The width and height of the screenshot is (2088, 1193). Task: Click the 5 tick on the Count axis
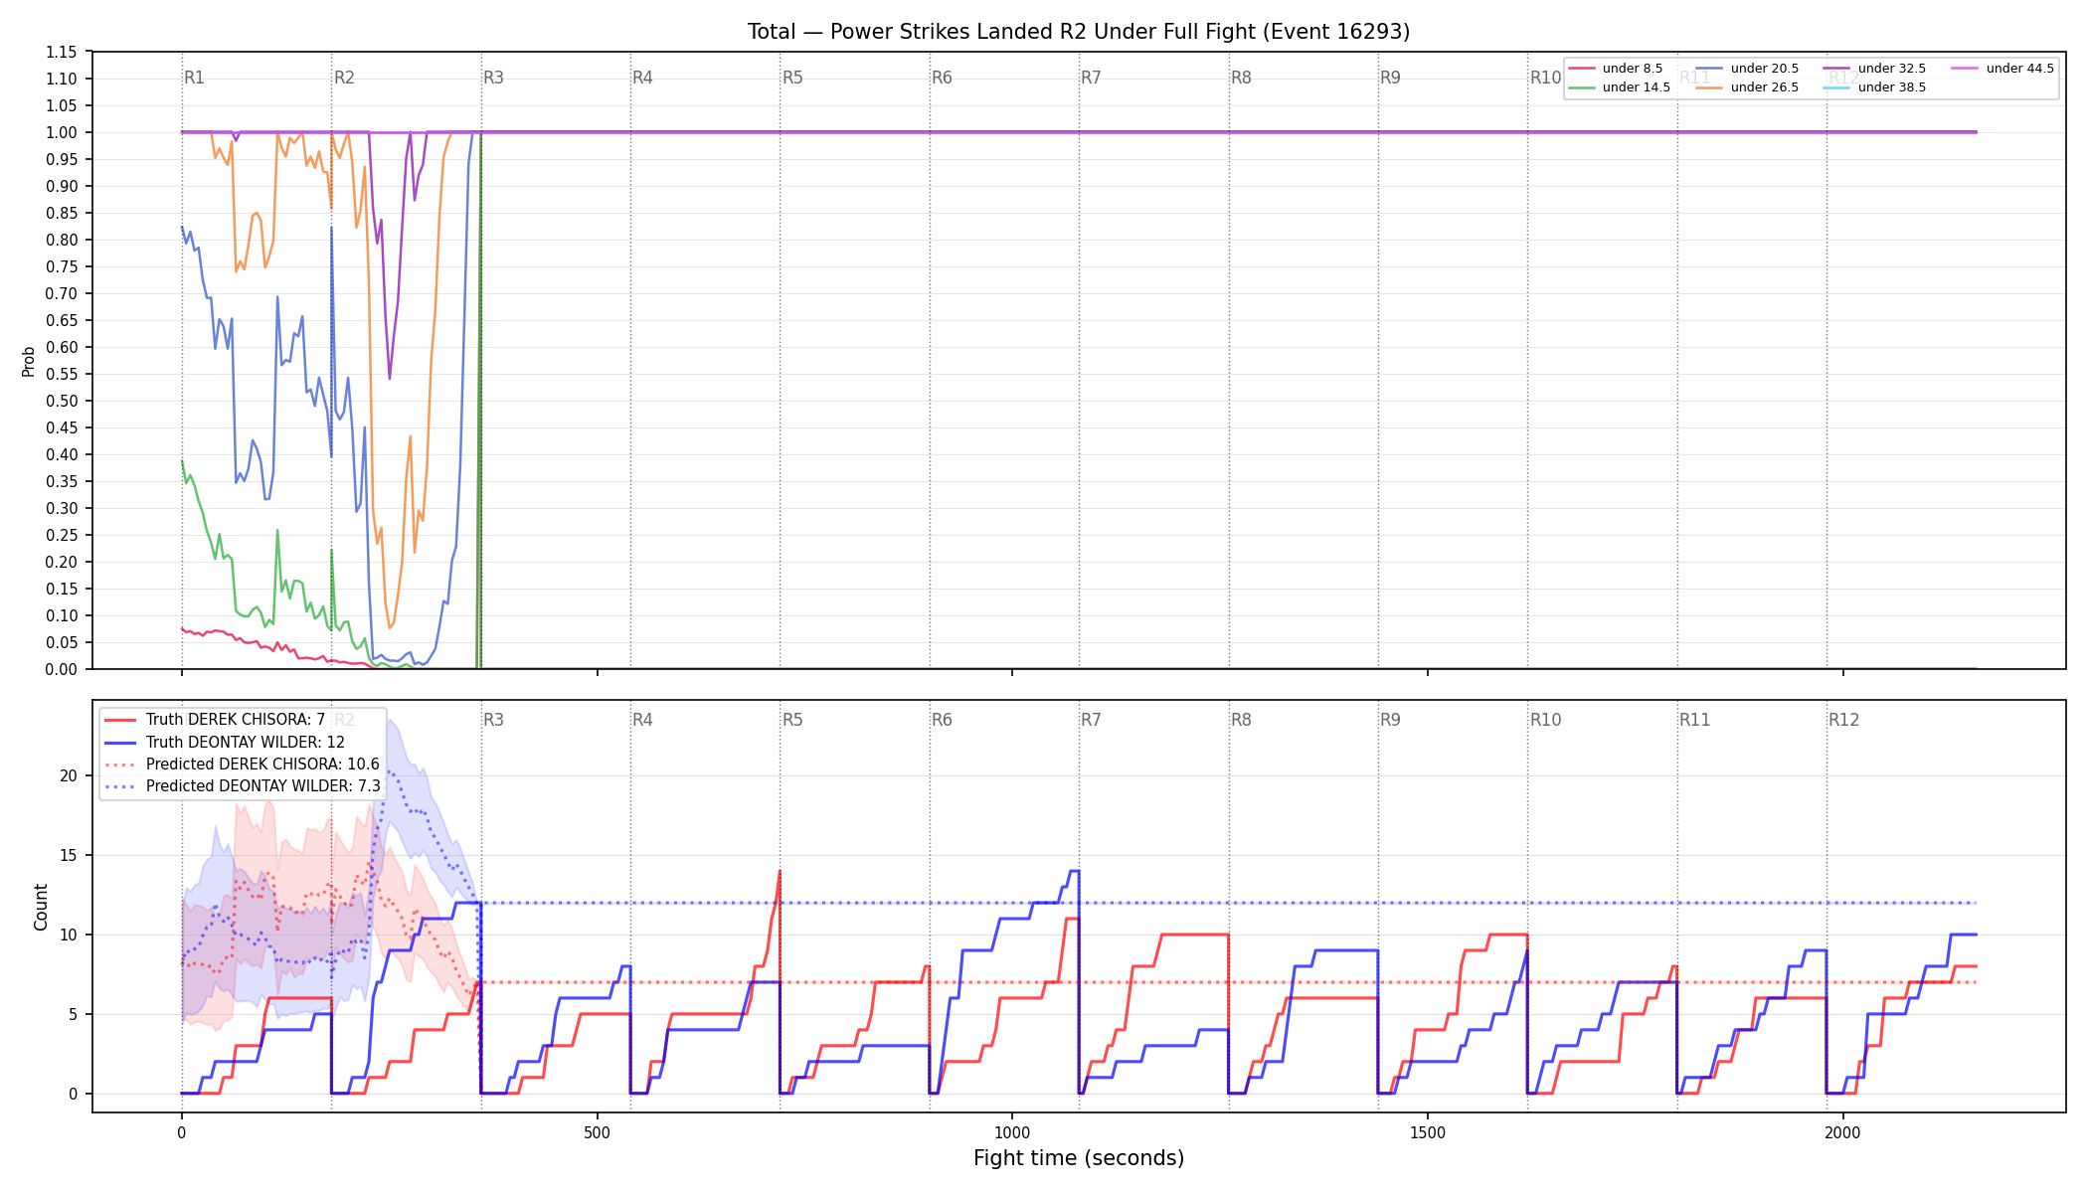click(x=73, y=1015)
